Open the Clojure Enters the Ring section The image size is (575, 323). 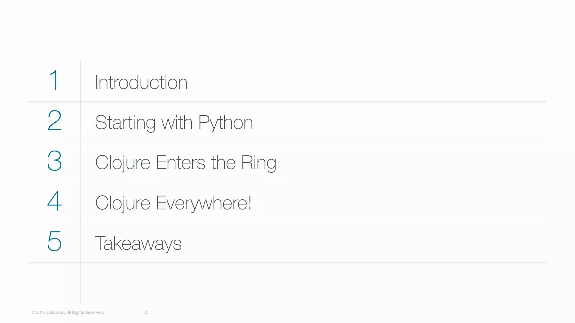pyautogui.click(x=186, y=163)
